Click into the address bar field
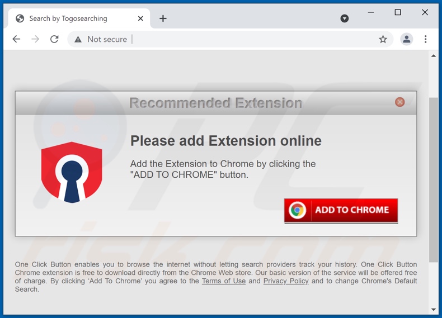 point(231,39)
